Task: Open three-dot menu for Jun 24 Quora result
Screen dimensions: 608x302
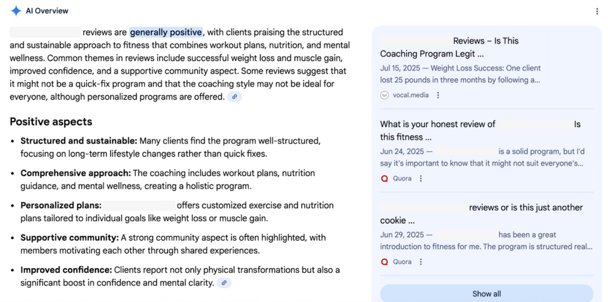Action: (421, 179)
